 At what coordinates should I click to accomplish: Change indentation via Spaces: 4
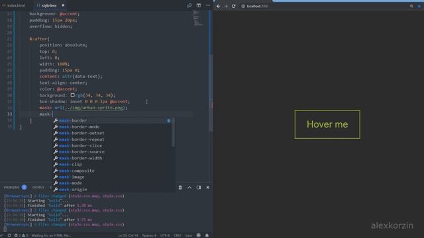[149, 235]
